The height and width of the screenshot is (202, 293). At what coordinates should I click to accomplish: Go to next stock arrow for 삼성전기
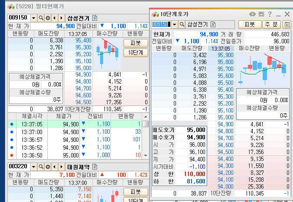[61, 18]
